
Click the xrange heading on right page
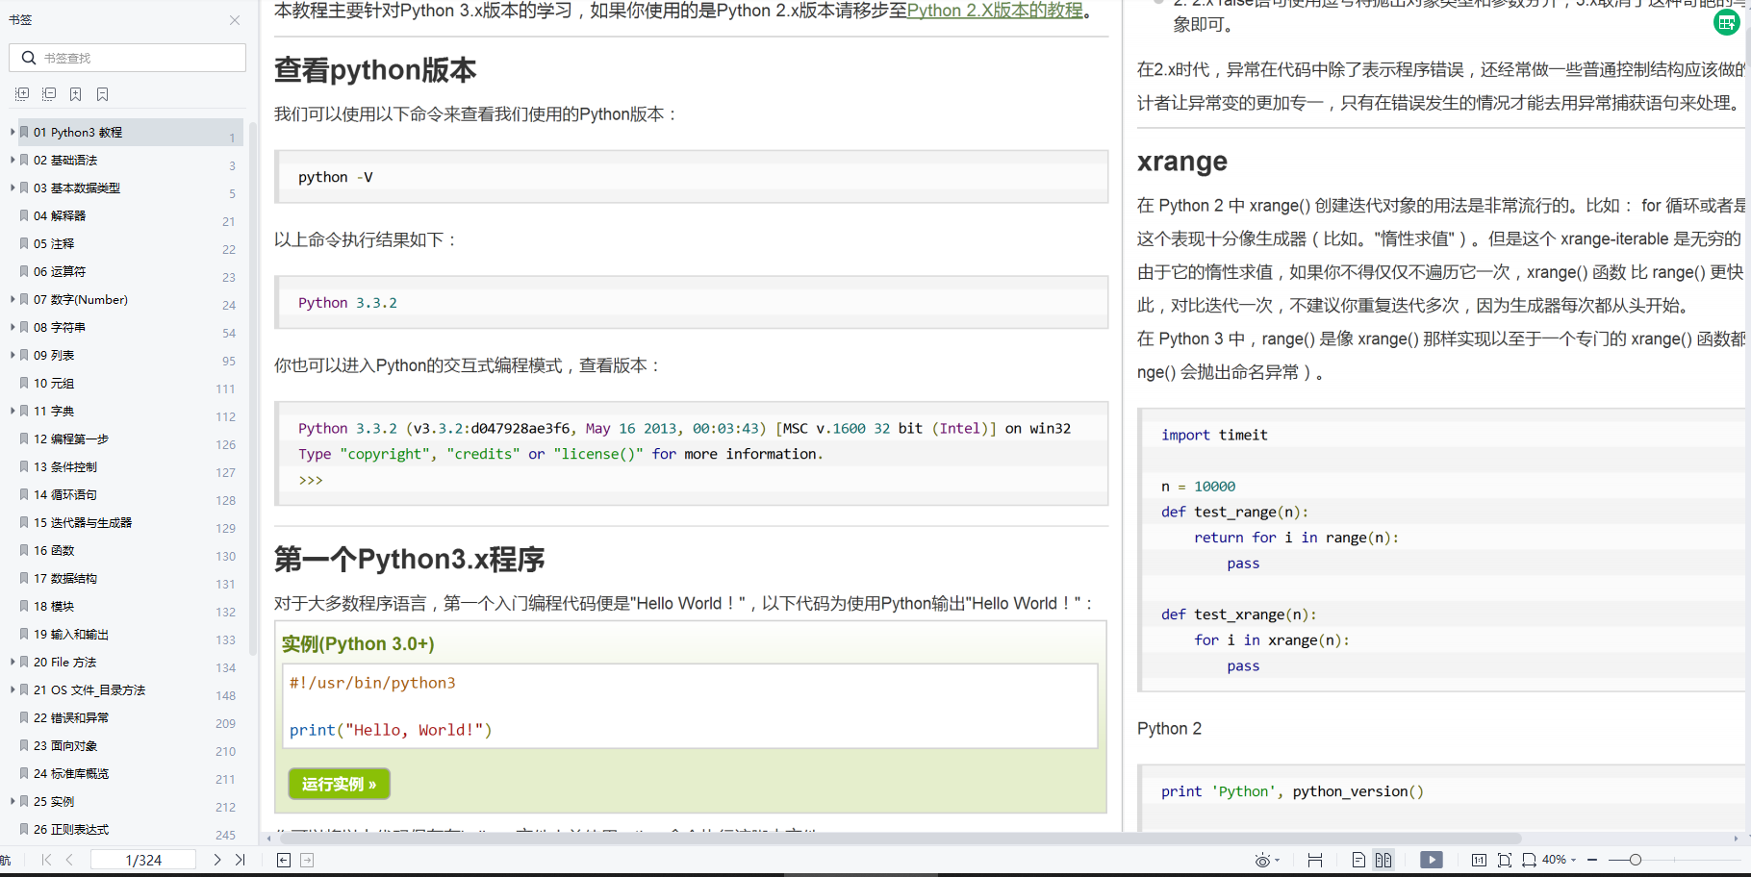(1182, 162)
